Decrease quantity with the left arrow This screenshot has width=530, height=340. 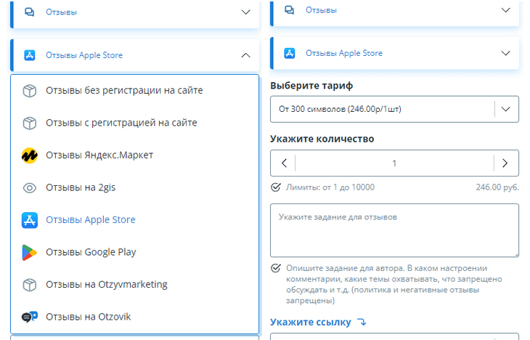click(283, 163)
